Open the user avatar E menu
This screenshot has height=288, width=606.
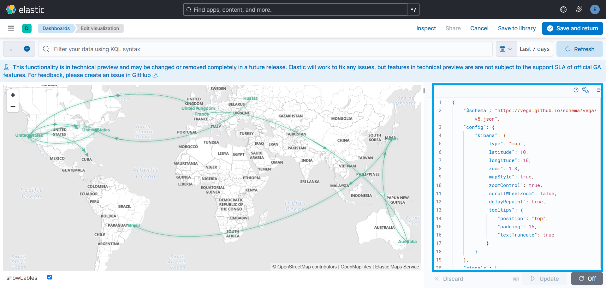pyautogui.click(x=595, y=9)
